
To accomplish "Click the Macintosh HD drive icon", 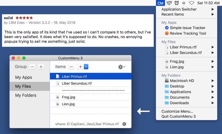I will [167, 81].
